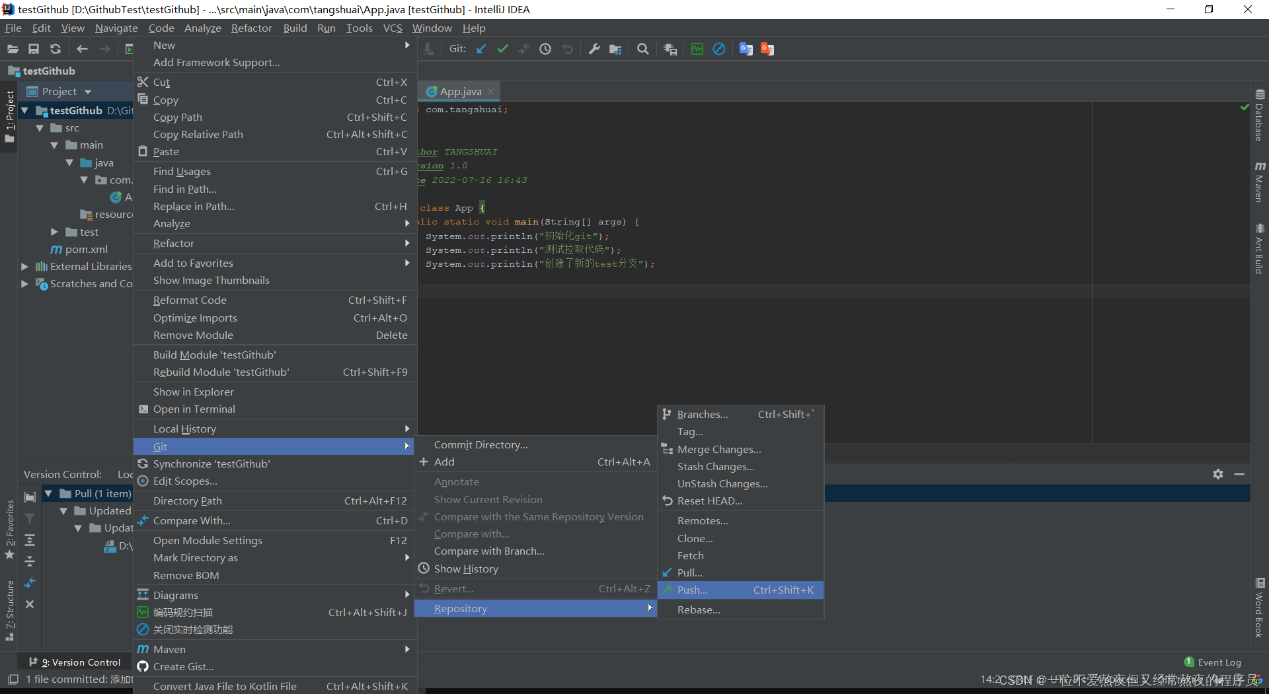Choose Commit Directory... in Git submenu

[x=535, y=445]
